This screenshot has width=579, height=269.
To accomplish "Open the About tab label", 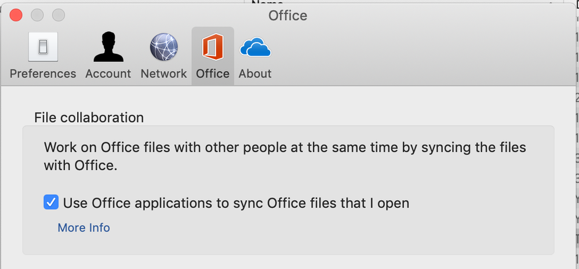I will pos(255,74).
